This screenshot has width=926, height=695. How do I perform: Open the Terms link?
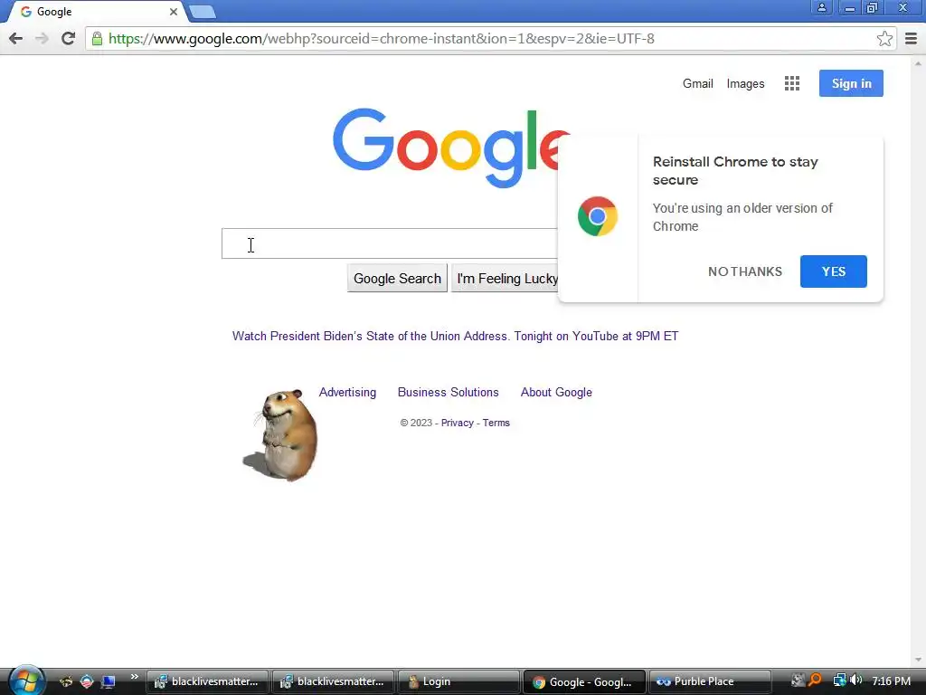496,423
